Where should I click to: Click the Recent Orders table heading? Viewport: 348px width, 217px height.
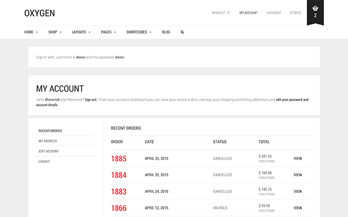tap(126, 128)
